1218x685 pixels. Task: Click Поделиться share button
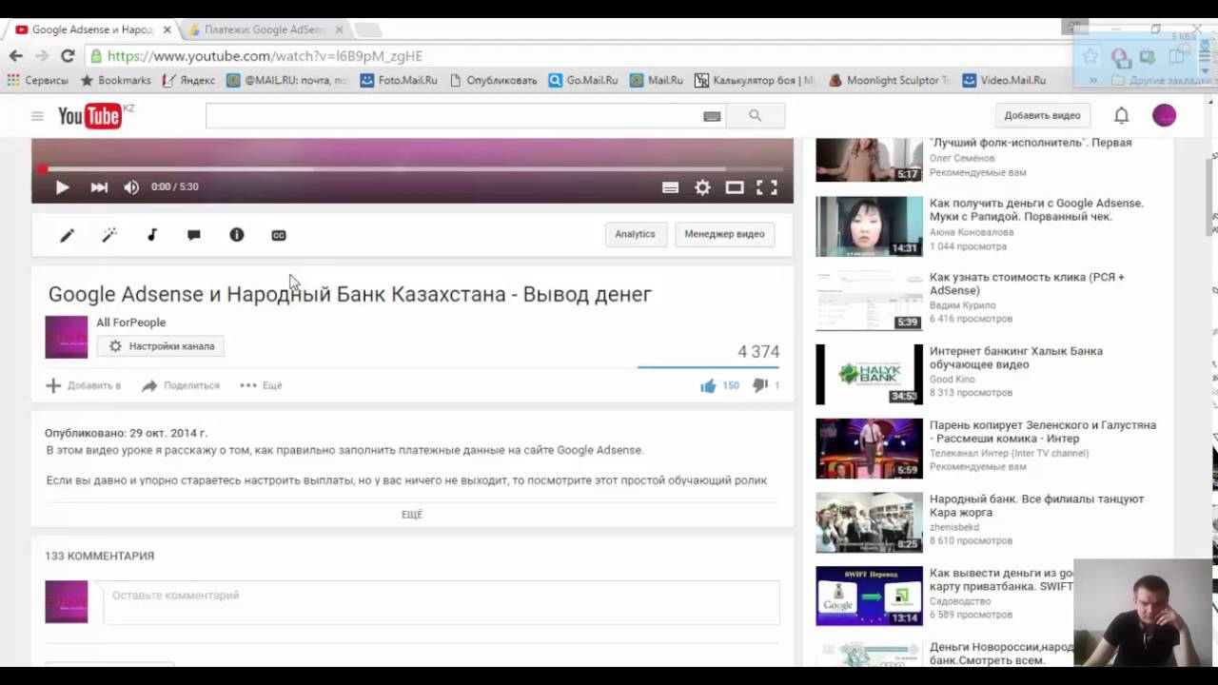[x=180, y=385]
